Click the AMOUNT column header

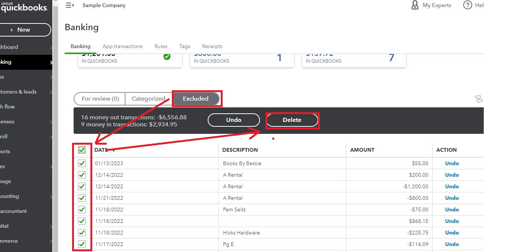[362, 150]
